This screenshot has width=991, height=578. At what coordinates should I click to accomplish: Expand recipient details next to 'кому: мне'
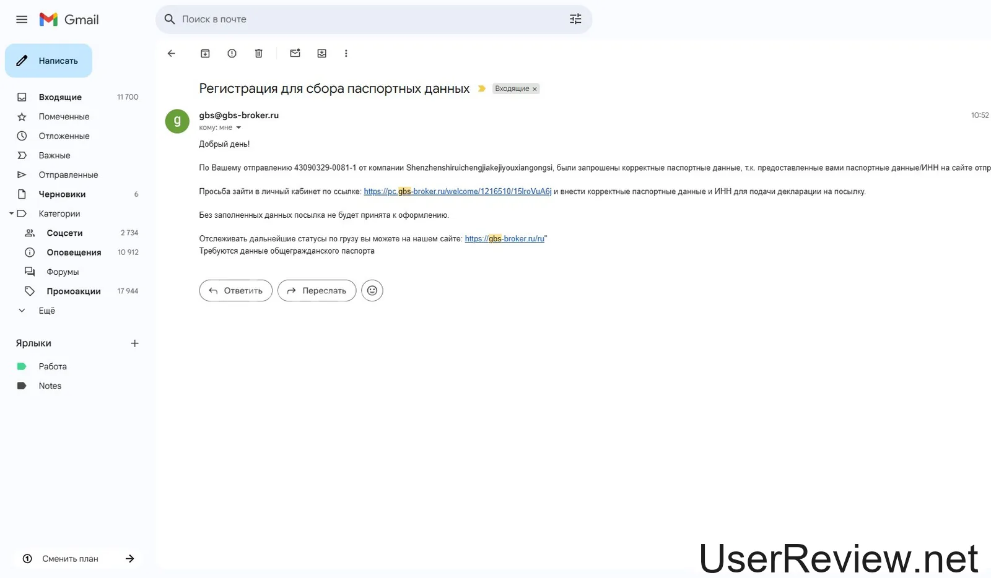coord(238,128)
